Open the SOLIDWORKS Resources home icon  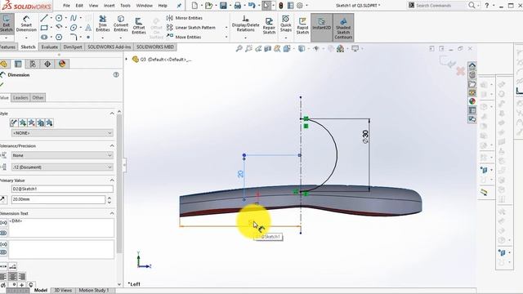click(x=472, y=66)
